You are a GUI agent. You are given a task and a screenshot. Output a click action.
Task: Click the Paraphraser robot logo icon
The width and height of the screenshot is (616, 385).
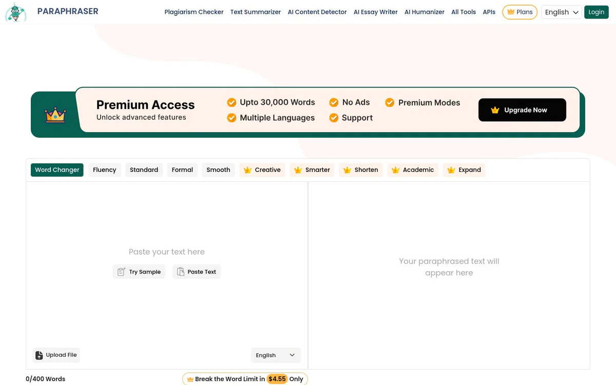click(16, 12)
